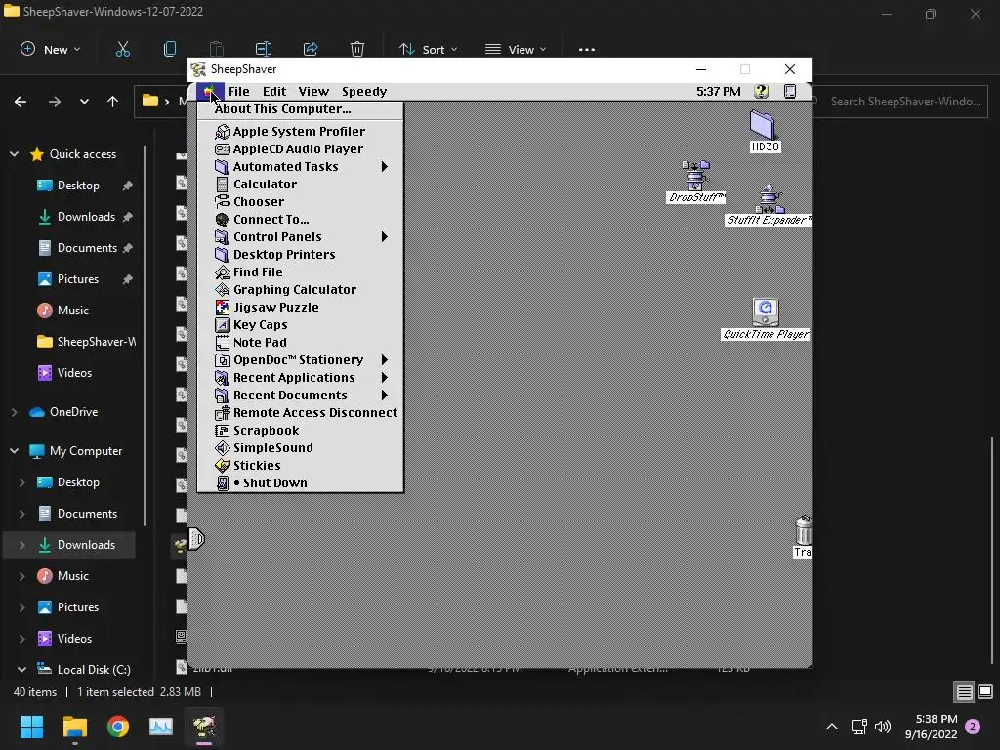
Task: Open the Chooser
Action: tap(300, 201)
